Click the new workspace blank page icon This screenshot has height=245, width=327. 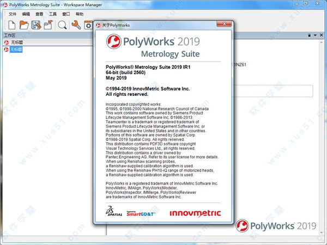[x=12, y=25]
